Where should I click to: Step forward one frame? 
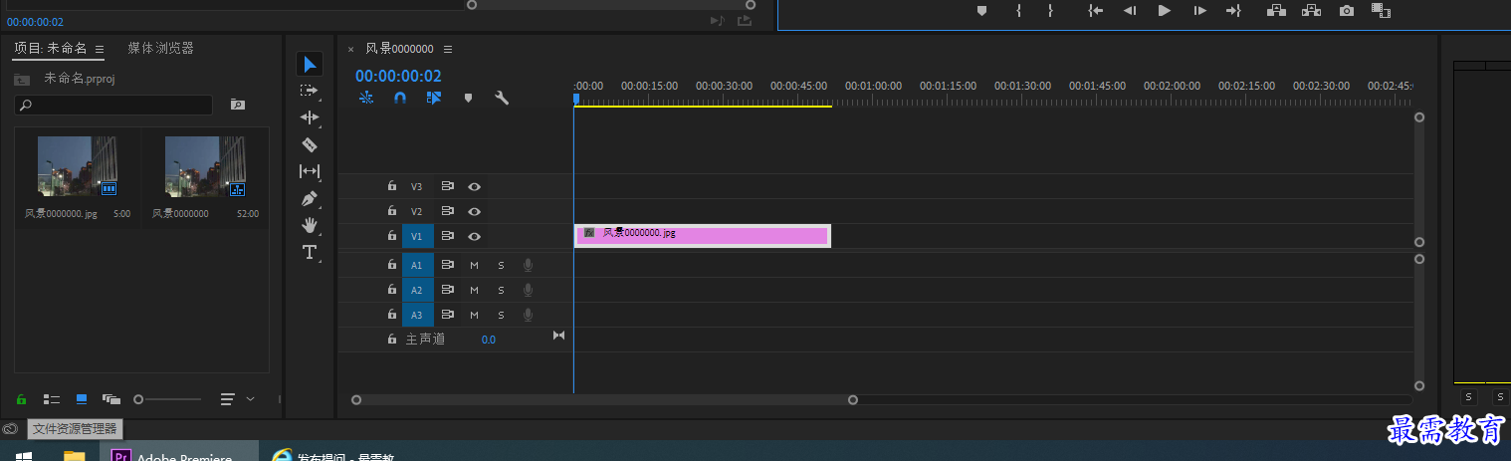point(1199,10)
